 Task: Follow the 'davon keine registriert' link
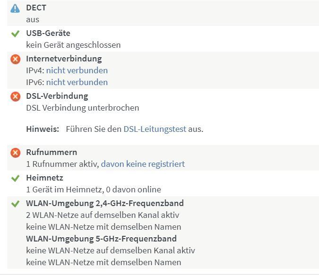tap(143, 164)
